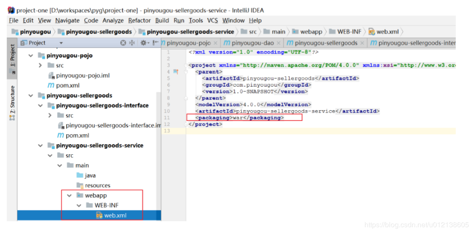The image size is (473, 233).
Task: Click the Collapse All icon in Project panel
Action: pyautogui.click(x=132, y=43)
